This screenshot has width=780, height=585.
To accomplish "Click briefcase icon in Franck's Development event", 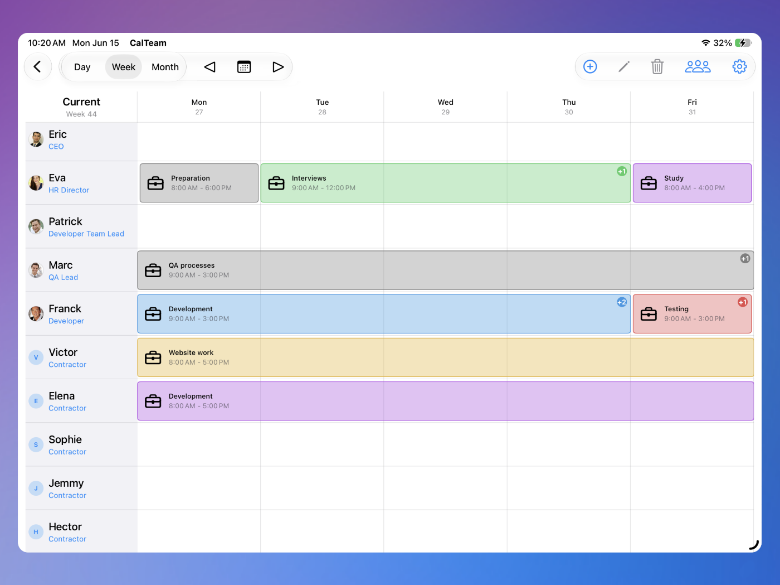I will [x=153, y=314].
